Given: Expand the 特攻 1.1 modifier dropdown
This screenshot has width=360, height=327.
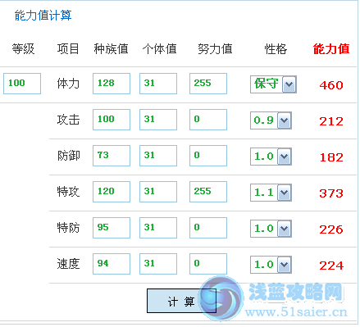Looking at the screenshot, I should [x=271, y=193].
